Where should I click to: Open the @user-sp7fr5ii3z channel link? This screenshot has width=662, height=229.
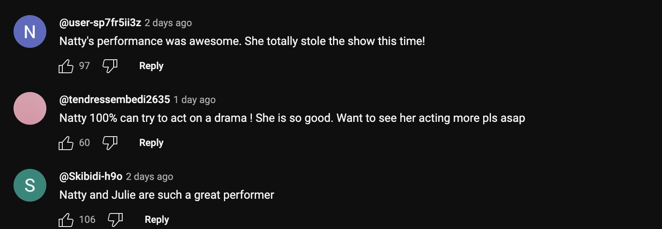point(100,23)
